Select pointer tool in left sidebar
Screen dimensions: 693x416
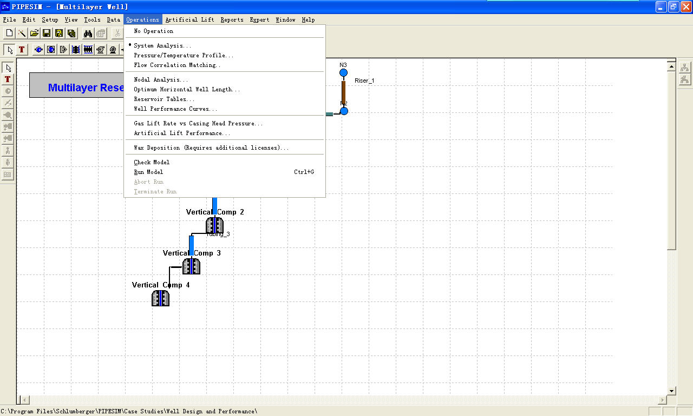point(8,68)
